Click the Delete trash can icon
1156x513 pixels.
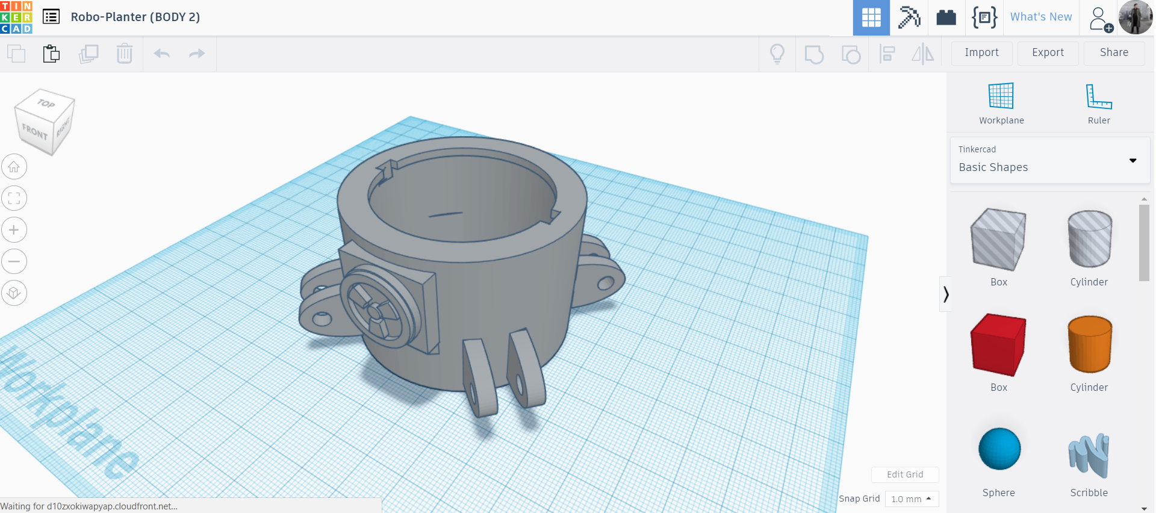click(125, 54)
